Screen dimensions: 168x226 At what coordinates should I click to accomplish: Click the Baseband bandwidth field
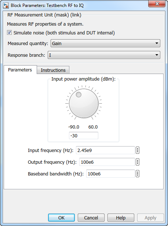[x=110, y=174]
